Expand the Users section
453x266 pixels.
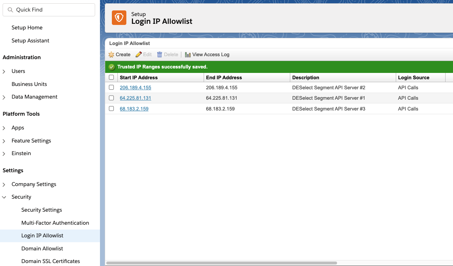4,71
